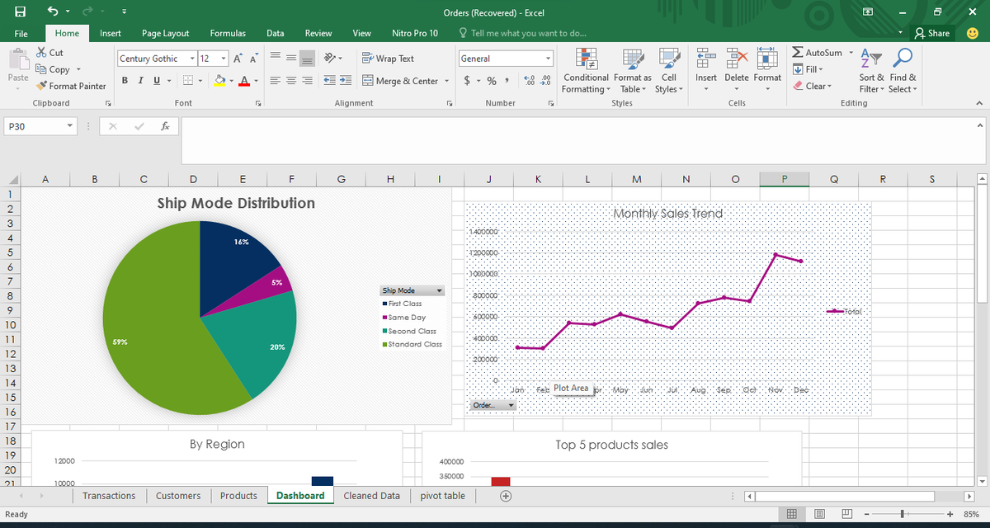Click the Share button
The height and width of the screenshot is (528, 990).
click(931, 33)
